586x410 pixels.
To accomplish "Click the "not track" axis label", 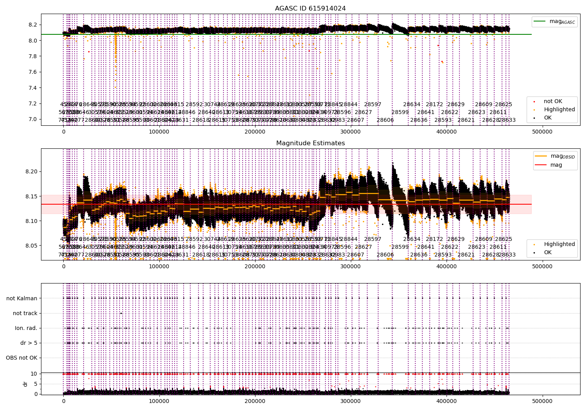I will tap(25, 313).
